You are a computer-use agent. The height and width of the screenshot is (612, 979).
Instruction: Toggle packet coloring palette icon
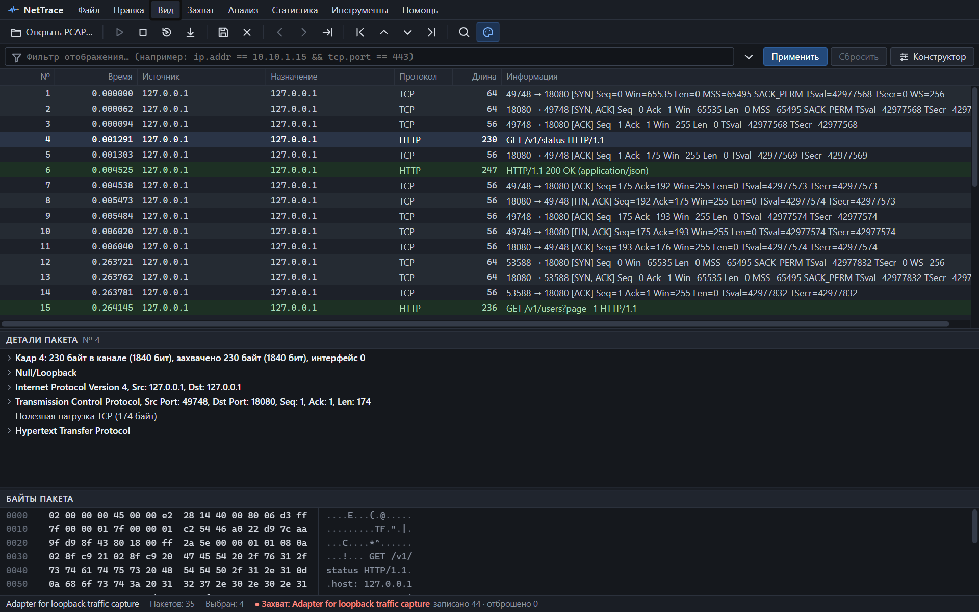point(488,32)
